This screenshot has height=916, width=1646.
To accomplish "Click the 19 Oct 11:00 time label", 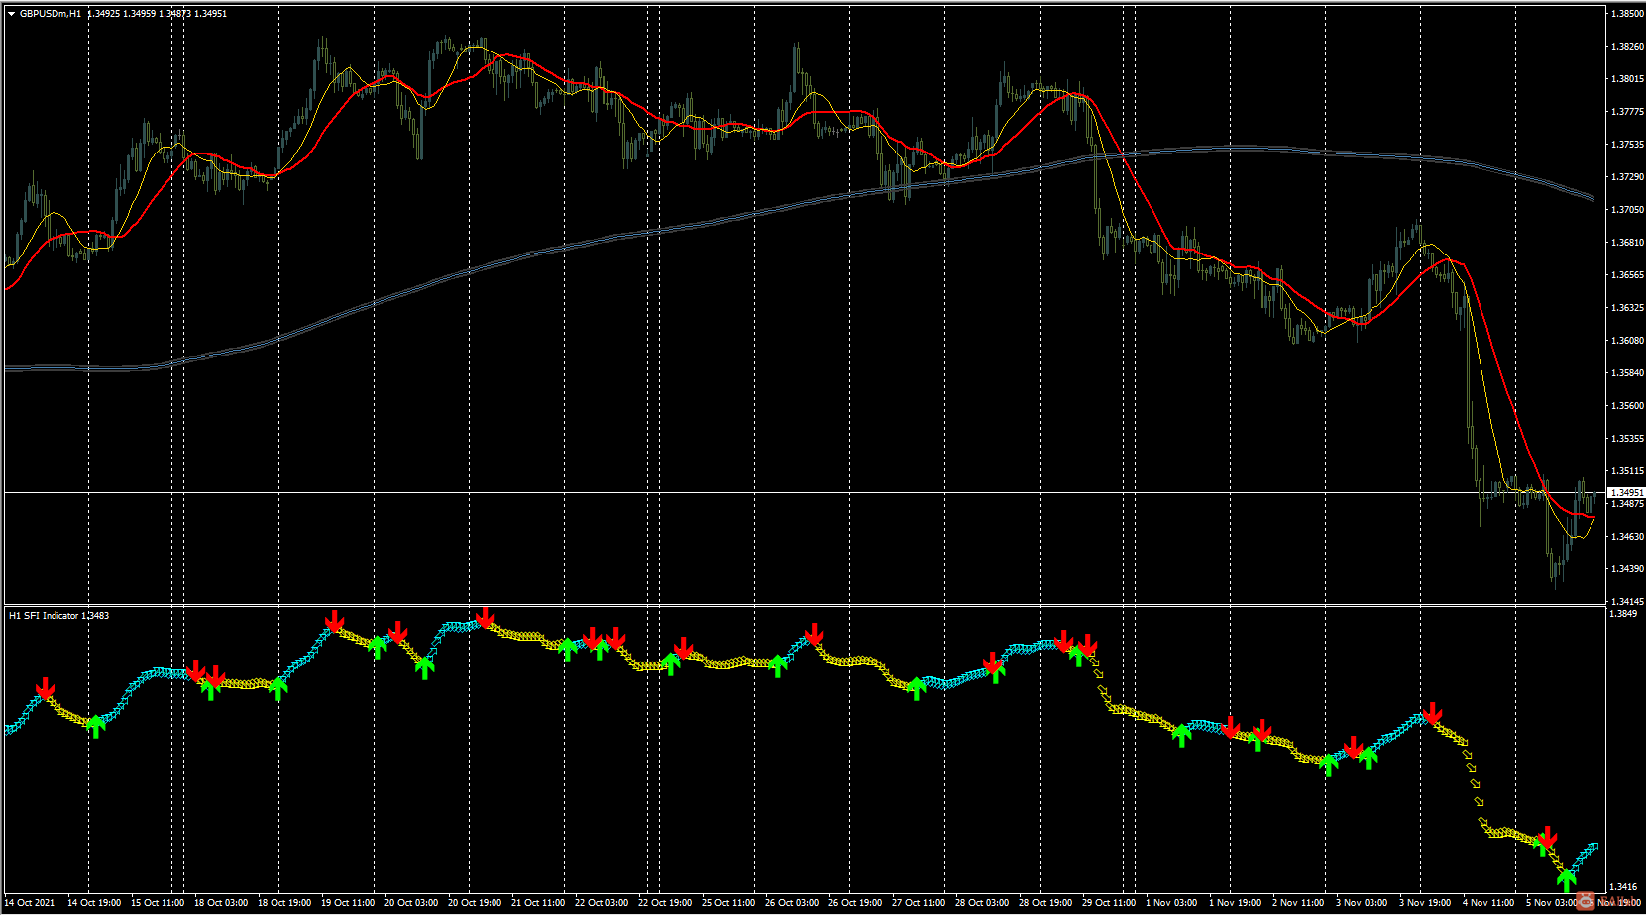I will (x=348, y=903).
